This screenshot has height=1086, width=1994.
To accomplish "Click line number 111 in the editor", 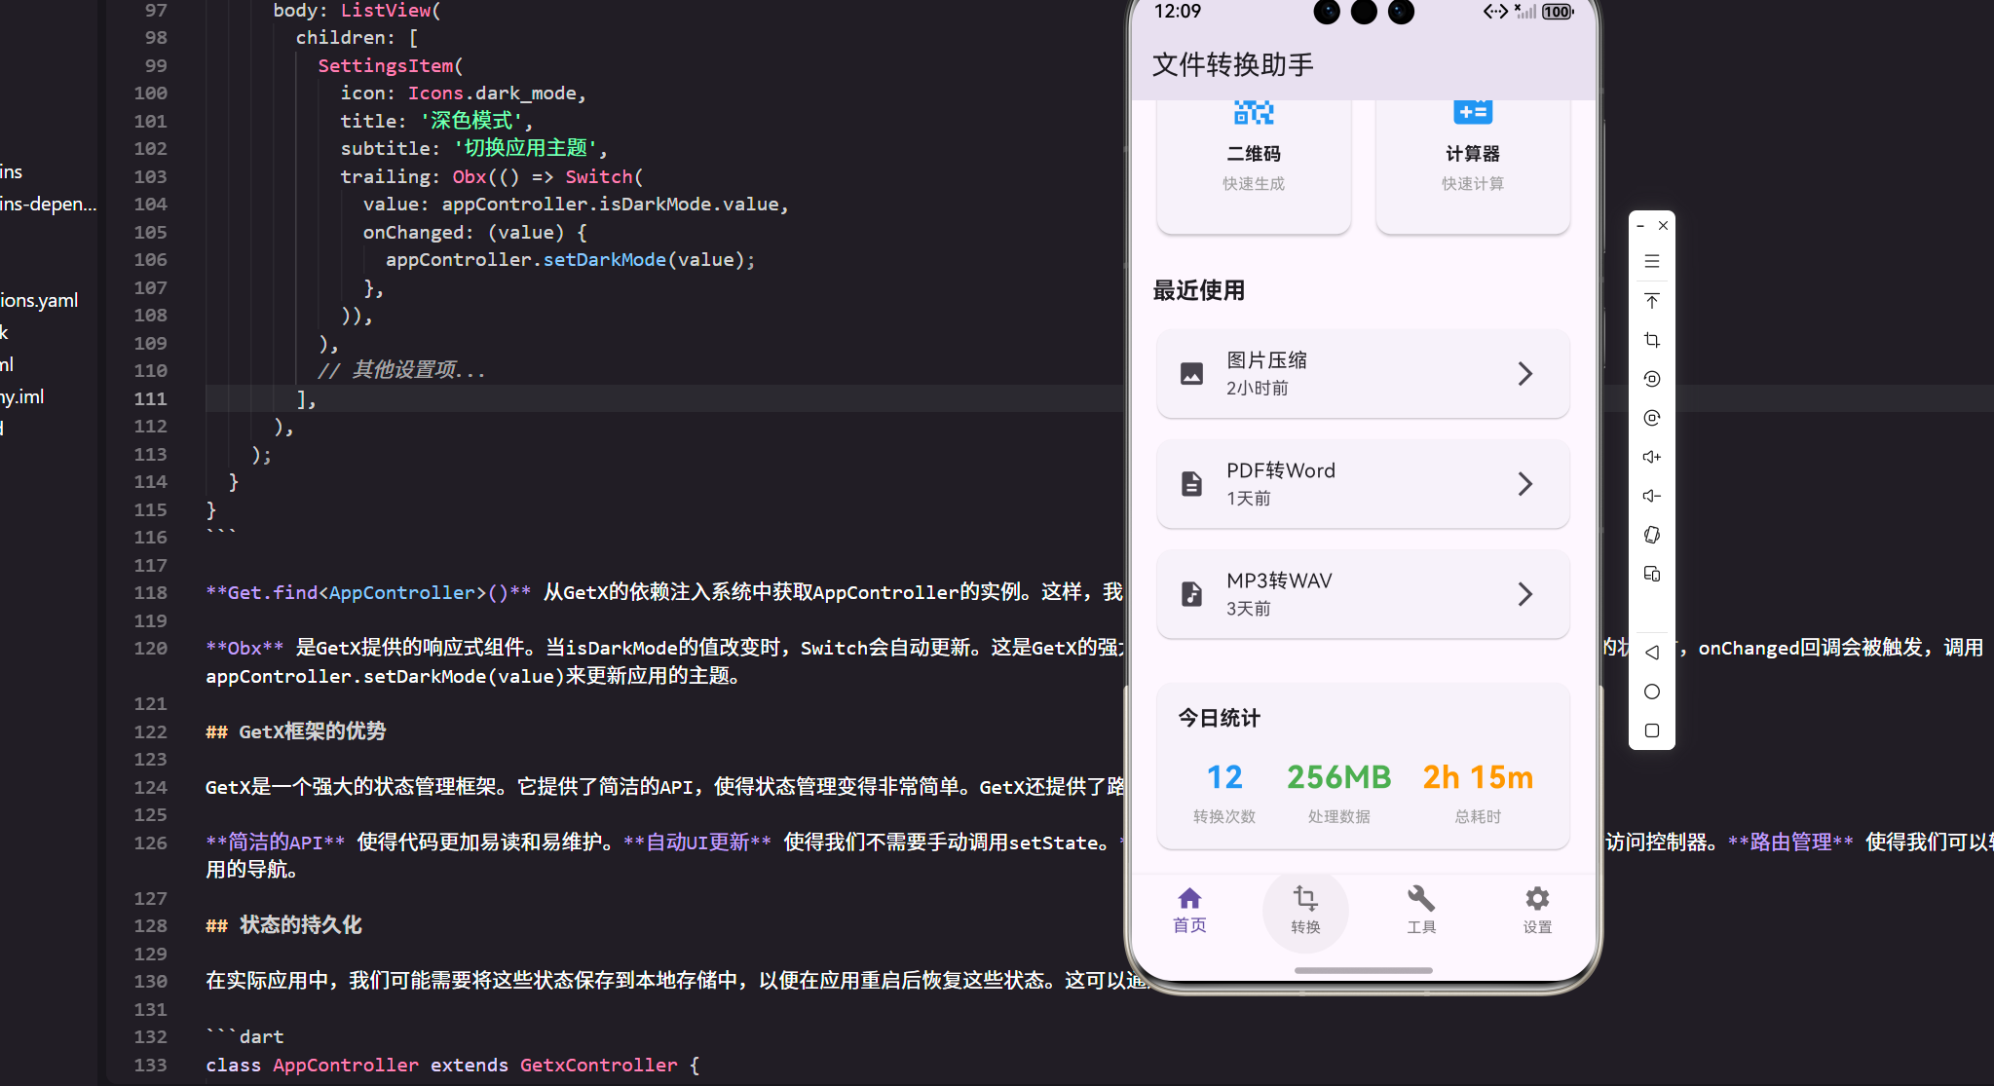I will [150, 398].
